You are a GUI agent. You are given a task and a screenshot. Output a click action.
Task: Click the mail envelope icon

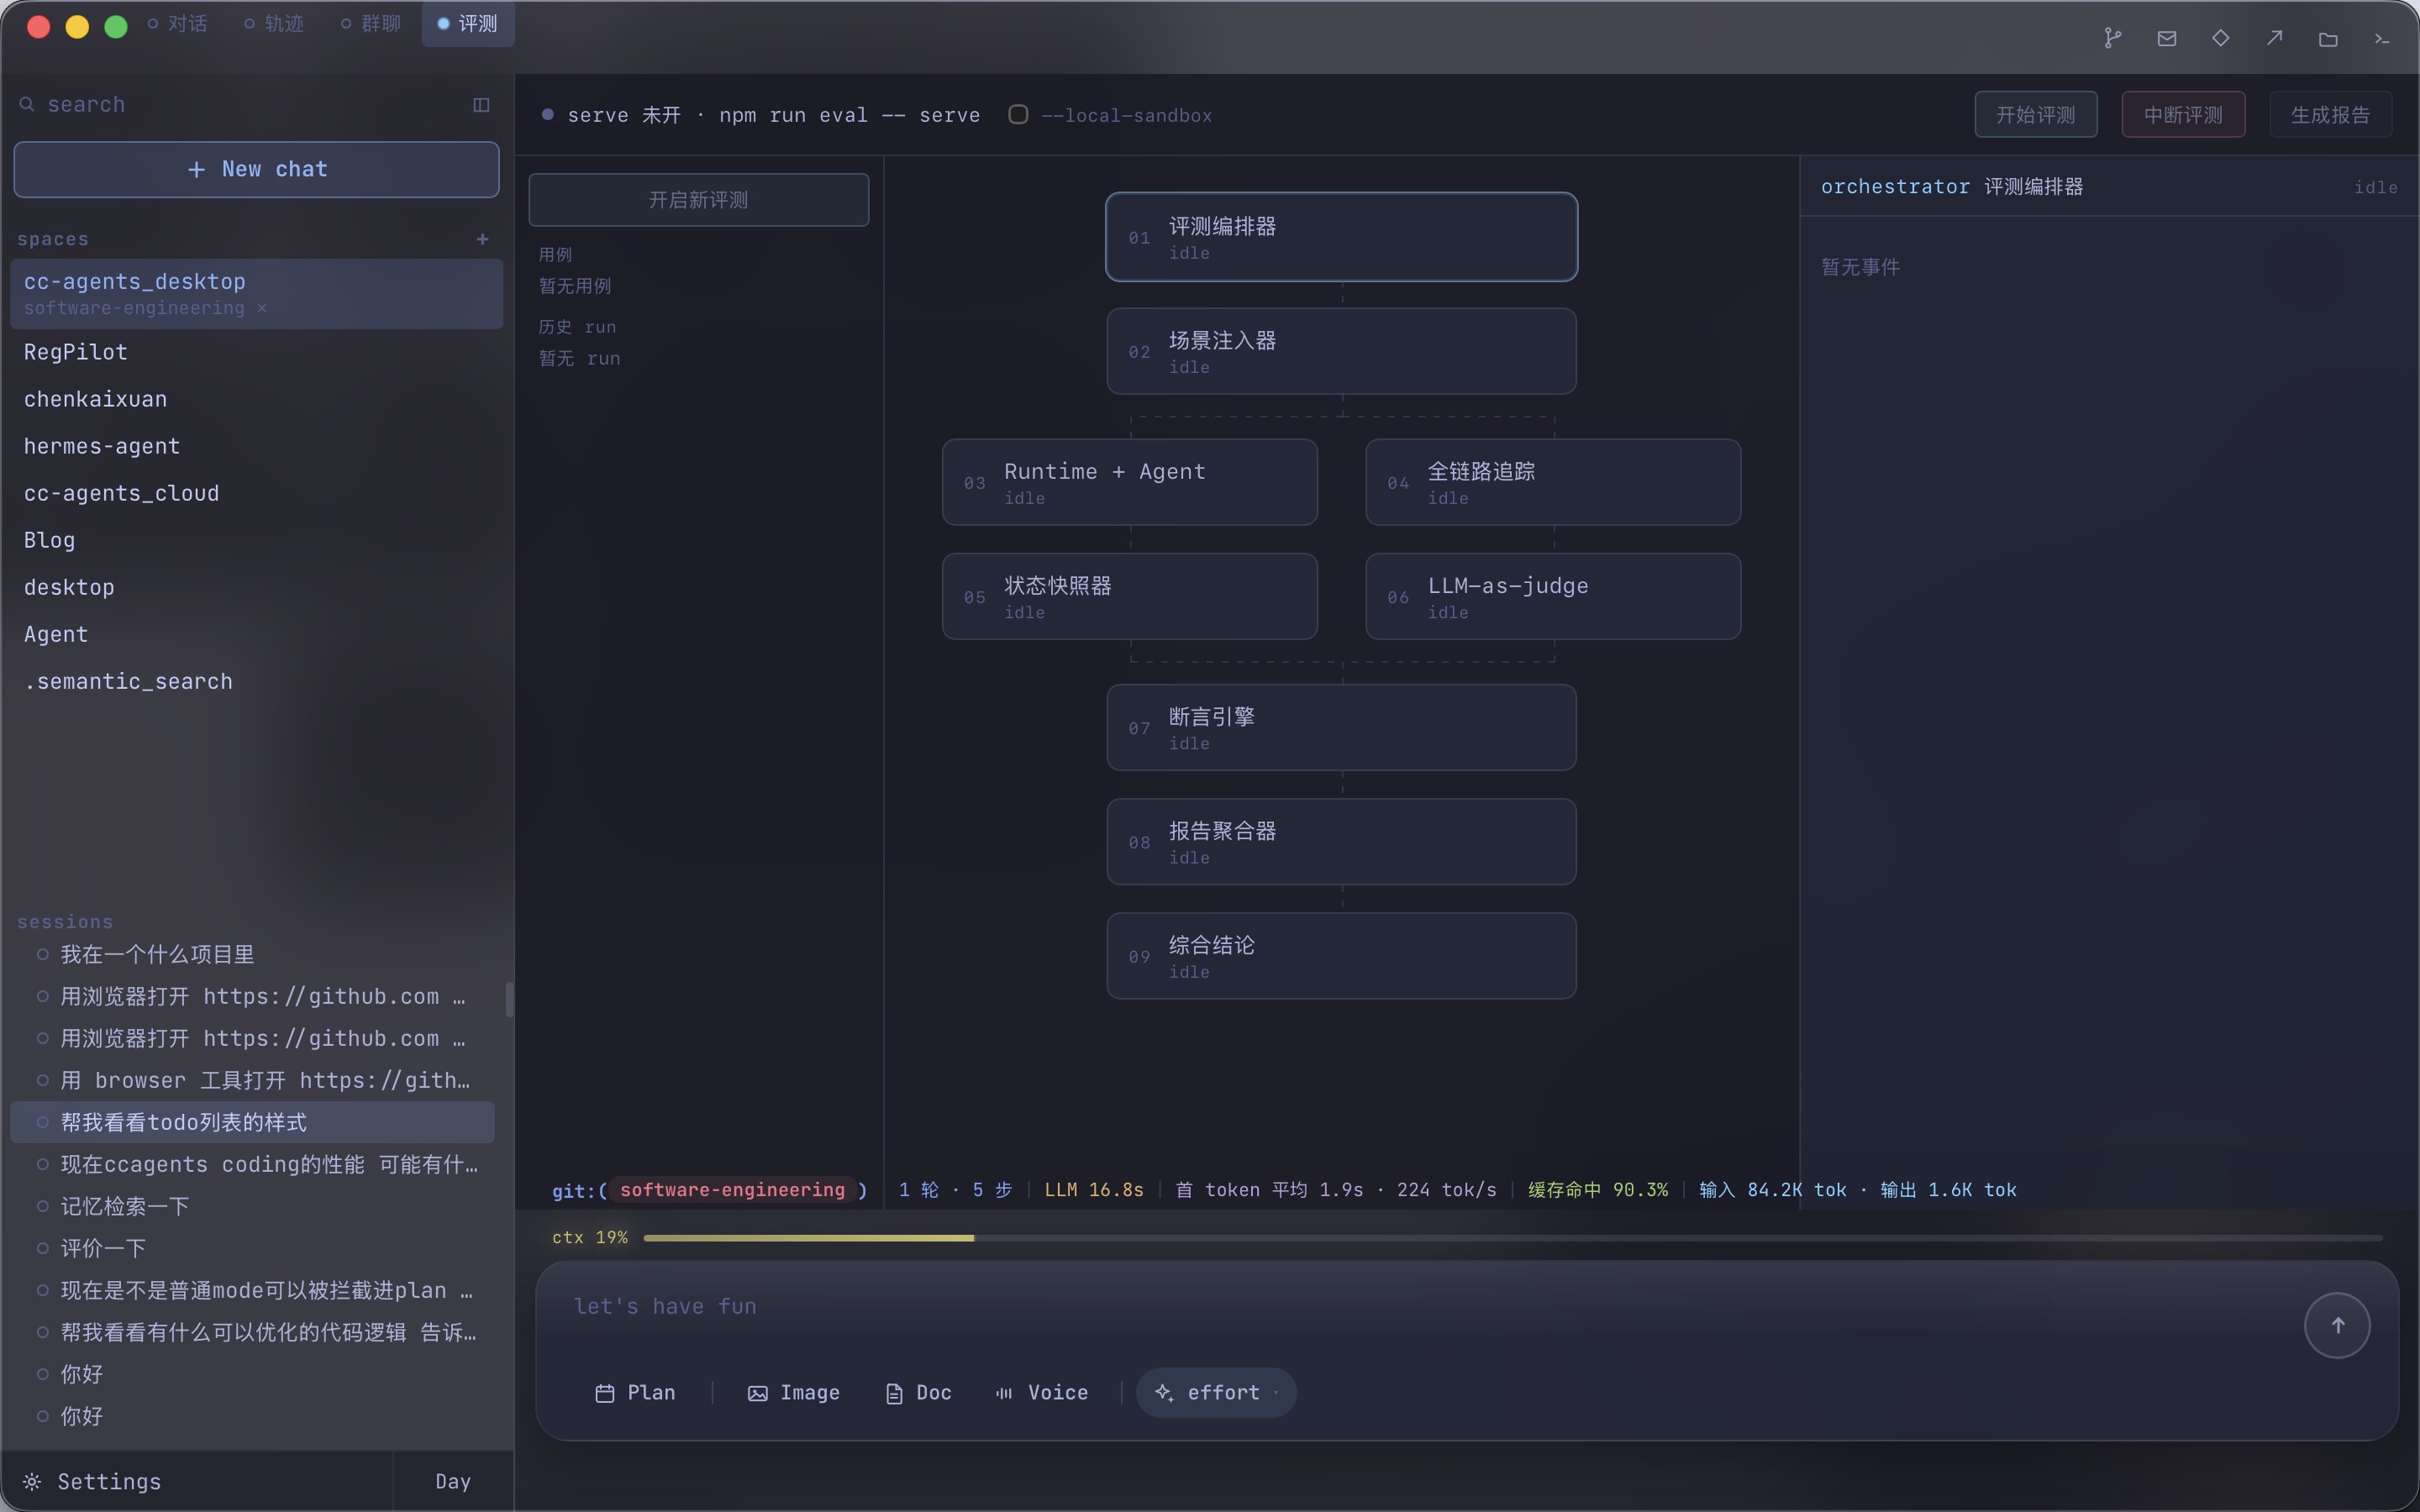pyautogui.click(x=2166, y=38)
